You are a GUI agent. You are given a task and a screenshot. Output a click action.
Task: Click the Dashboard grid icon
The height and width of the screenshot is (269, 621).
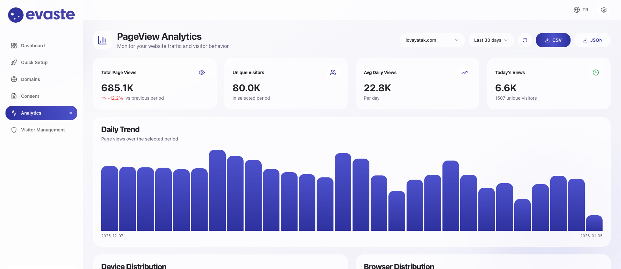click(x=14, y=46)
